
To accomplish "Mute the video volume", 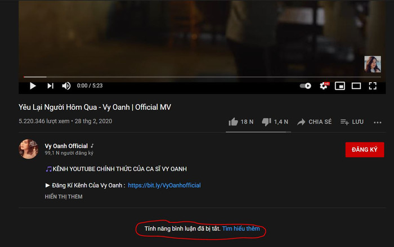I will (x=66, y=86).
